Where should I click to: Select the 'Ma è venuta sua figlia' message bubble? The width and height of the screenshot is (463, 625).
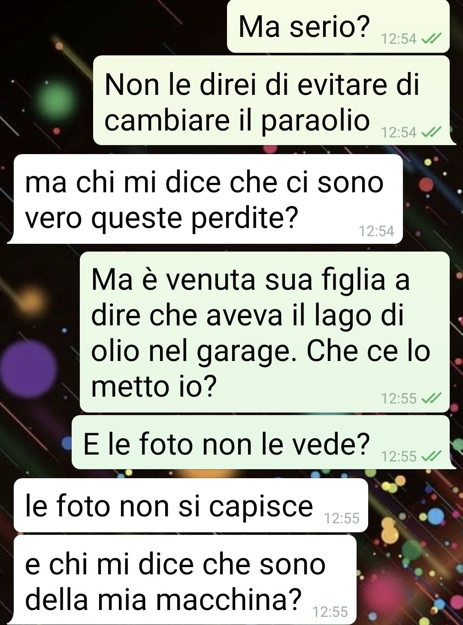(264, 332)
